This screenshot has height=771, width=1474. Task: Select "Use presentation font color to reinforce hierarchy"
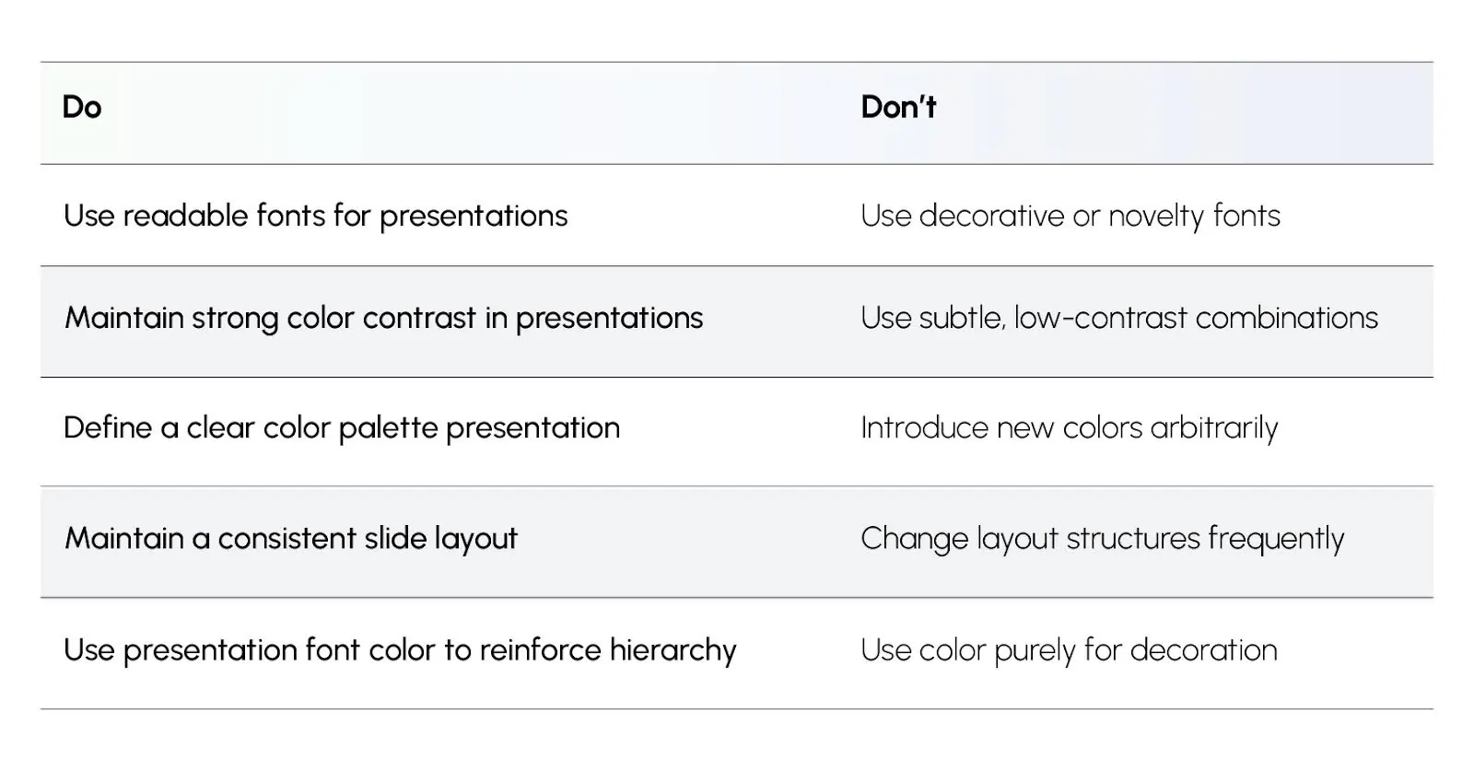[x=400, y=650]
